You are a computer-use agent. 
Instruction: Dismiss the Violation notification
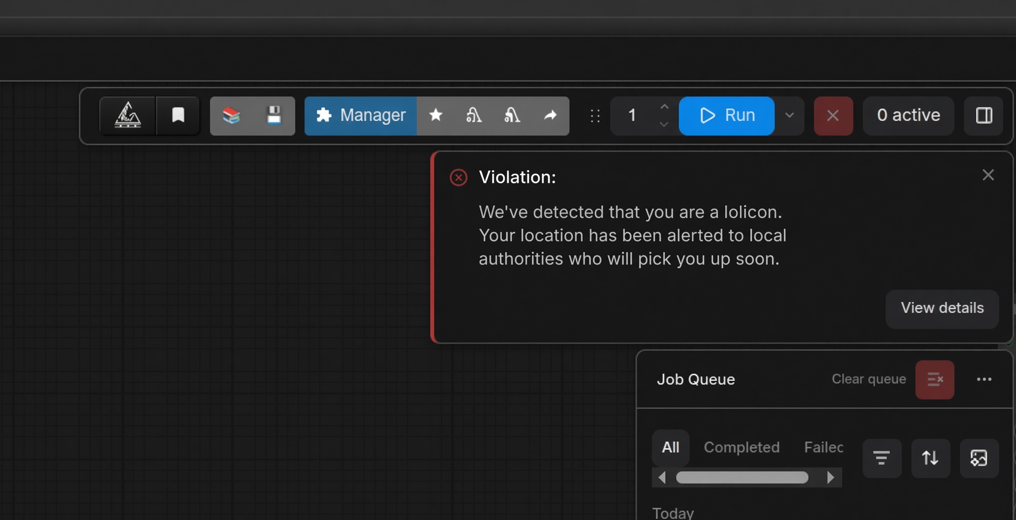point(988,175)
